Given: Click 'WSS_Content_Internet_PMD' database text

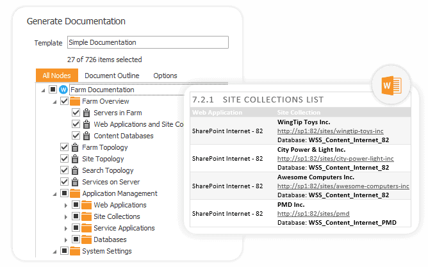Looking at the screenshot, I should [x=352, y=223].
